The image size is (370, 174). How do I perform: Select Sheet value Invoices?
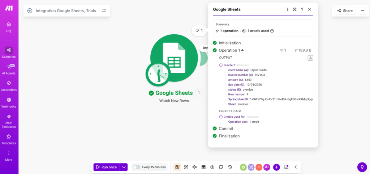243,104
